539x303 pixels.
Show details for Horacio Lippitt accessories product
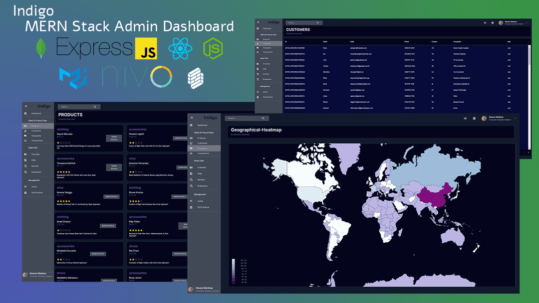[x=180, y=138]
